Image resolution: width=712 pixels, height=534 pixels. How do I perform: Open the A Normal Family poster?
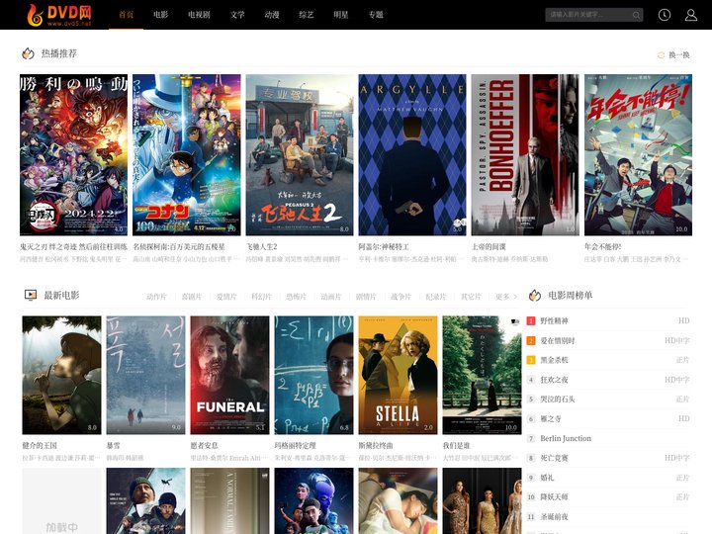pos(229,501)
